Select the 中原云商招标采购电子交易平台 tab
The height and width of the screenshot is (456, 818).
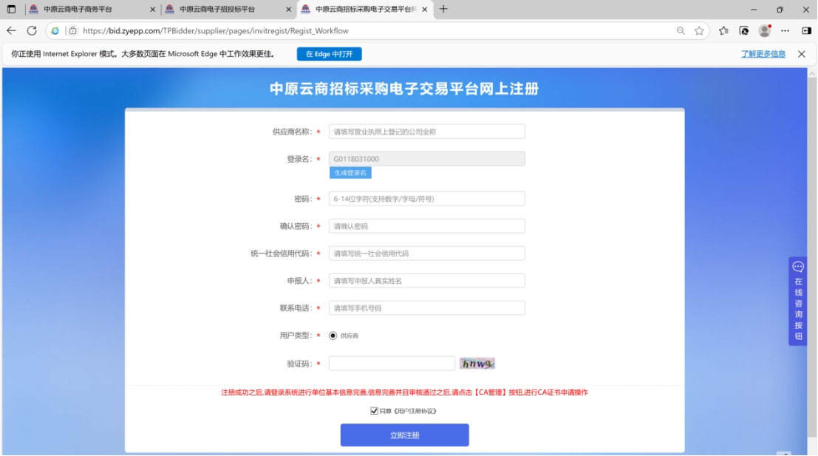coord(365,10)
